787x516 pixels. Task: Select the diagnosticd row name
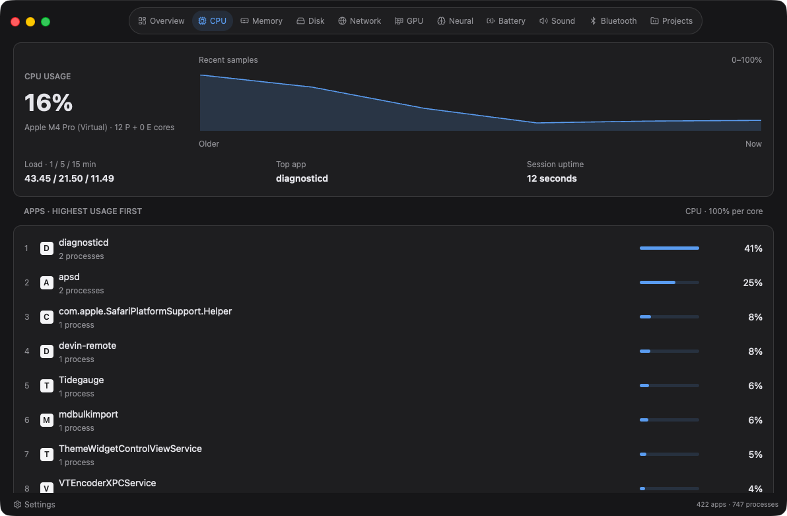(x=83, y=242)
